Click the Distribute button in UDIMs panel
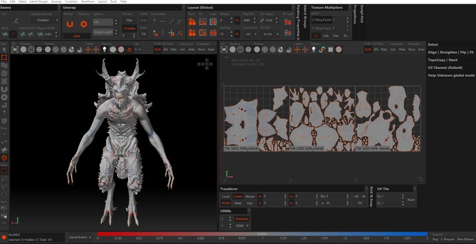The image size is (476, 244). (x=242, y=218)
